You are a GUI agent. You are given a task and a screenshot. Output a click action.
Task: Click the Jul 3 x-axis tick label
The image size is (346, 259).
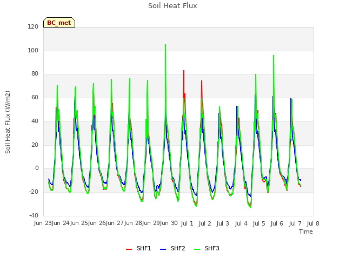coord(223,223)
